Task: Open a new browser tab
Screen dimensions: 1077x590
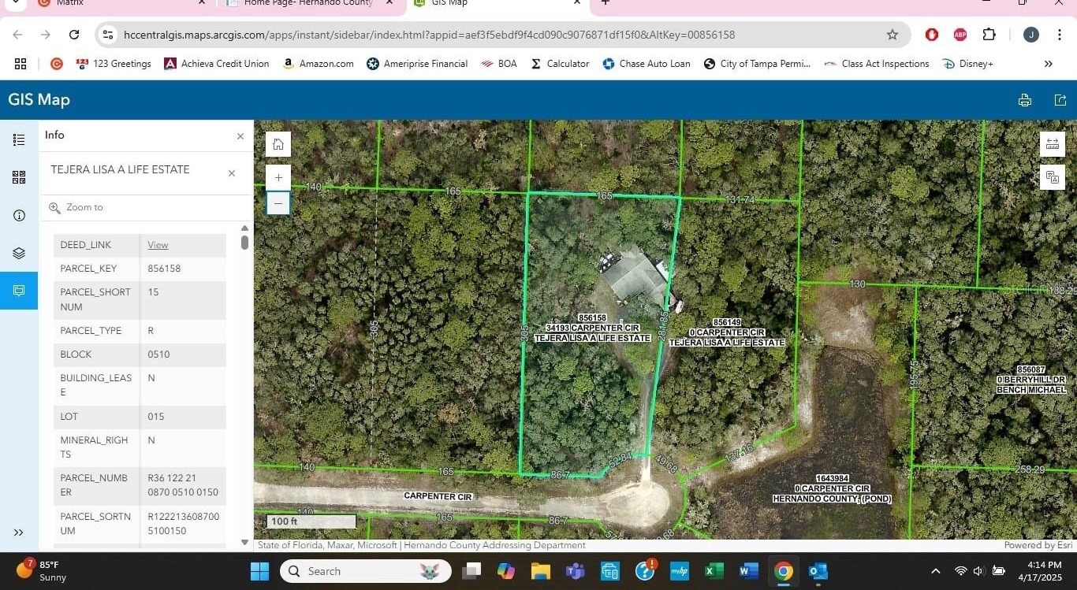Action: pos(606,2)
